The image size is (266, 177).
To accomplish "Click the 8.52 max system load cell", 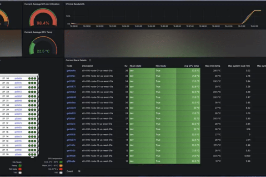I will coord(248,108).
